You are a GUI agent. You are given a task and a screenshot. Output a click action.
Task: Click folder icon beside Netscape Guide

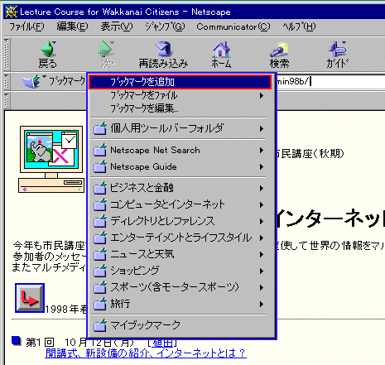100,166
